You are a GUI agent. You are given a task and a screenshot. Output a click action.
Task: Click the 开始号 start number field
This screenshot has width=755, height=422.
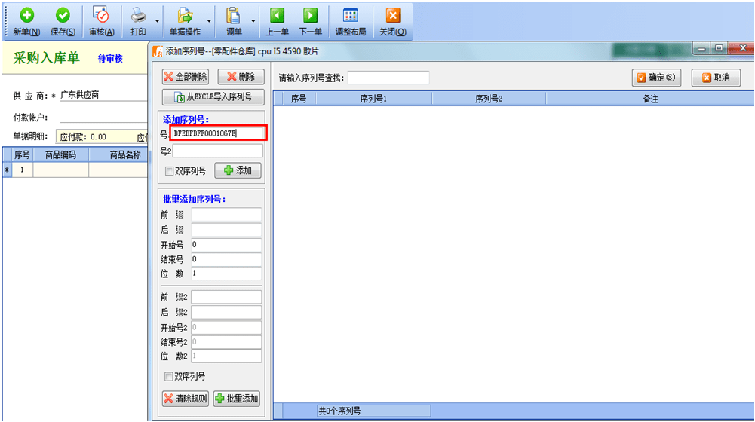click(226, 244)
